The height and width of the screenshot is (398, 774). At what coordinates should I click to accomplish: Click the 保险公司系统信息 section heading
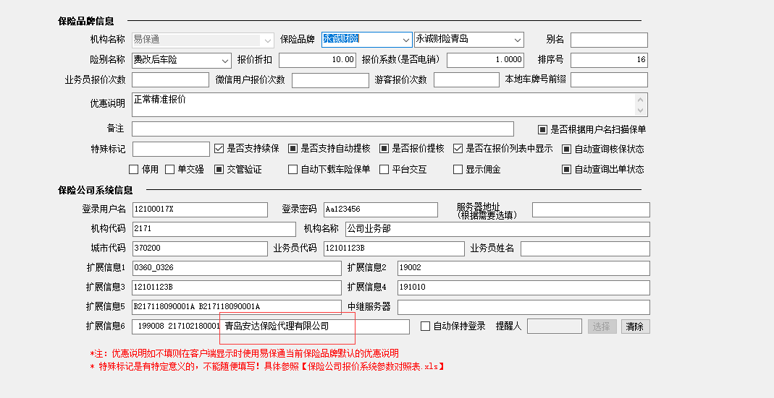click(x=96, y=190)
